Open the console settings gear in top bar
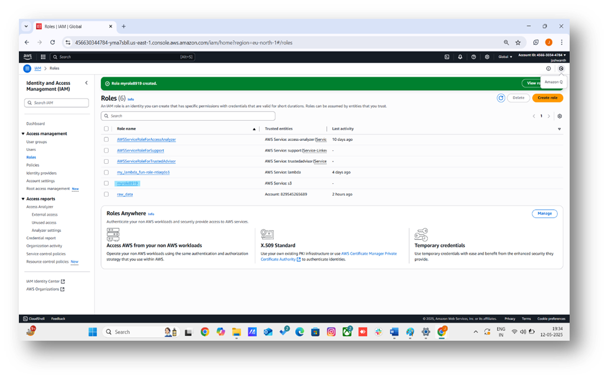The width and height of the screenshot is (608, 379). (x=487, y=57)
